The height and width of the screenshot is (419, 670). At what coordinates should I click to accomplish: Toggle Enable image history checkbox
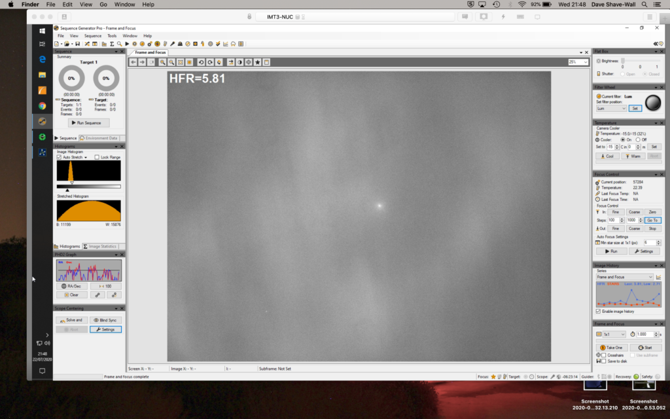pos(598,311)
